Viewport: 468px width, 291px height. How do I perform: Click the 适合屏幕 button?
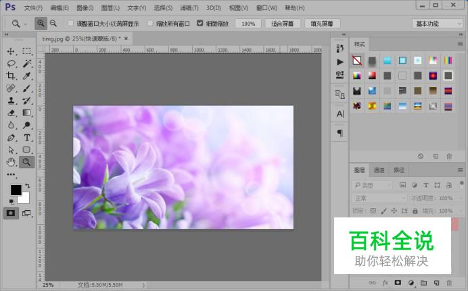(281, 23)
